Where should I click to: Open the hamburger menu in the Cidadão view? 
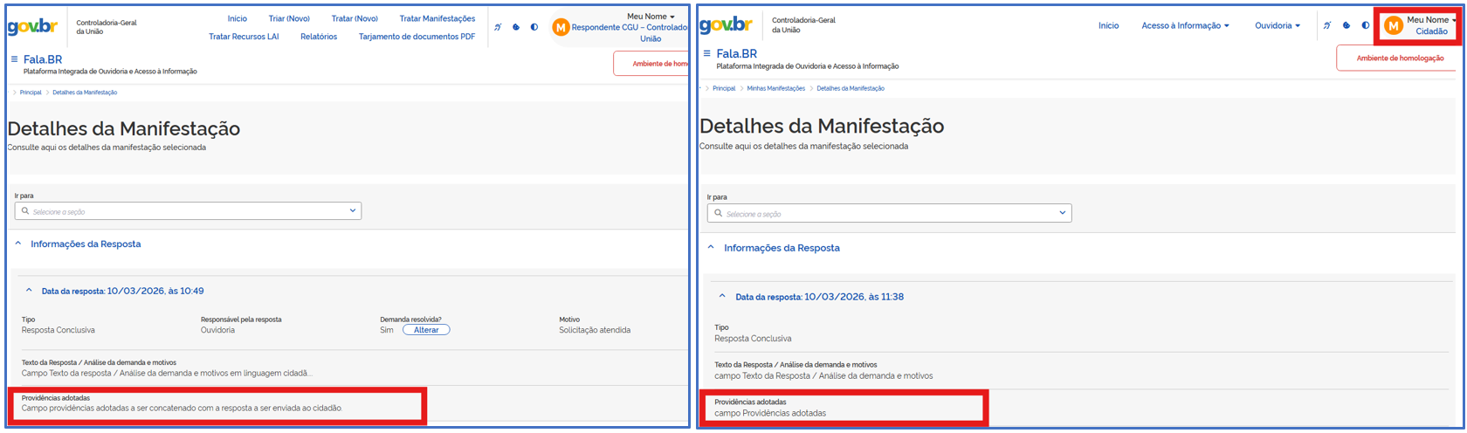[706, 53]
